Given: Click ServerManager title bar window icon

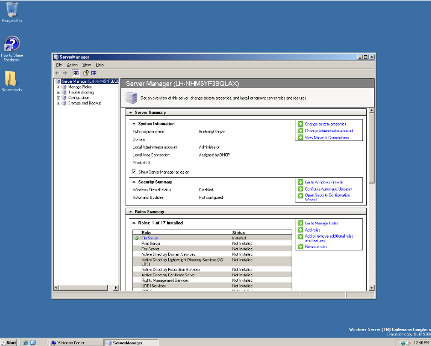Looking at the screenshot, I should pyautogui.click(x=56, y=57).
